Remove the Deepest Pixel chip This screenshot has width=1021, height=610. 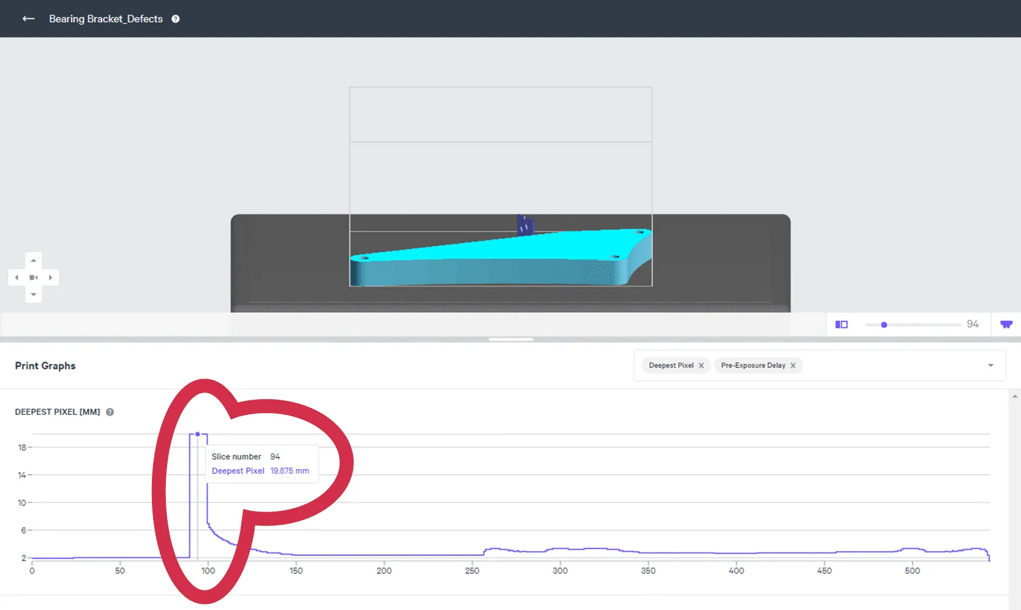click(701, 366)
